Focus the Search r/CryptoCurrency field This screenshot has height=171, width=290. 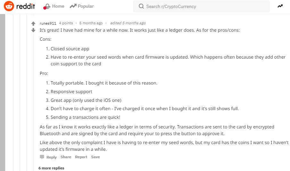tap(205, 6)
